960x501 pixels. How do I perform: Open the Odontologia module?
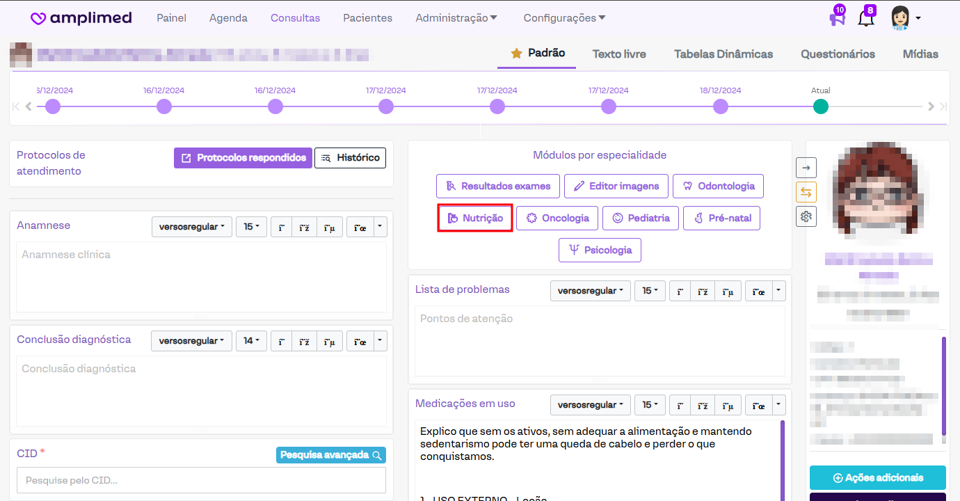click(x=718, y=186)
